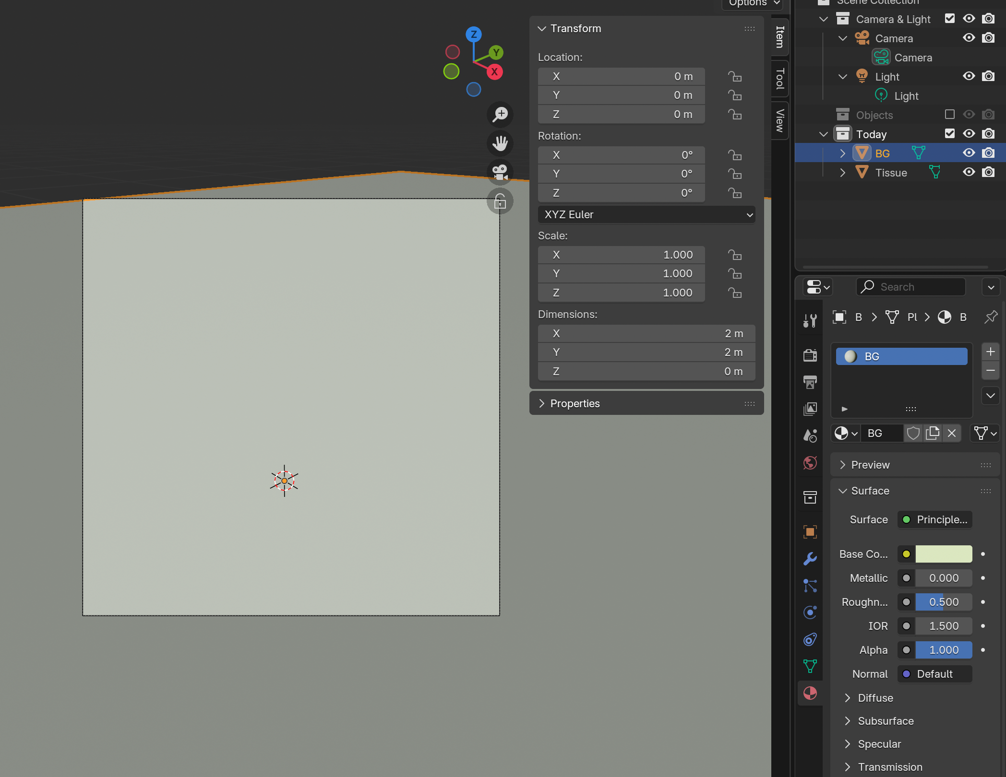Open the XYZ Euler rotation mode dropdown

(646, 214)
